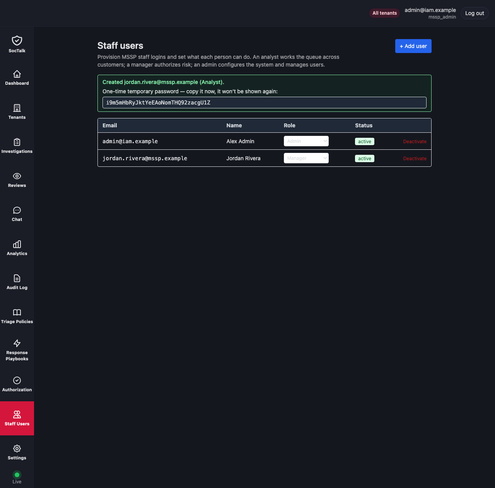Open the Audit Log document icon
Image resolution: width=495 pixels, height=488 pixels.
pos(17,278)
